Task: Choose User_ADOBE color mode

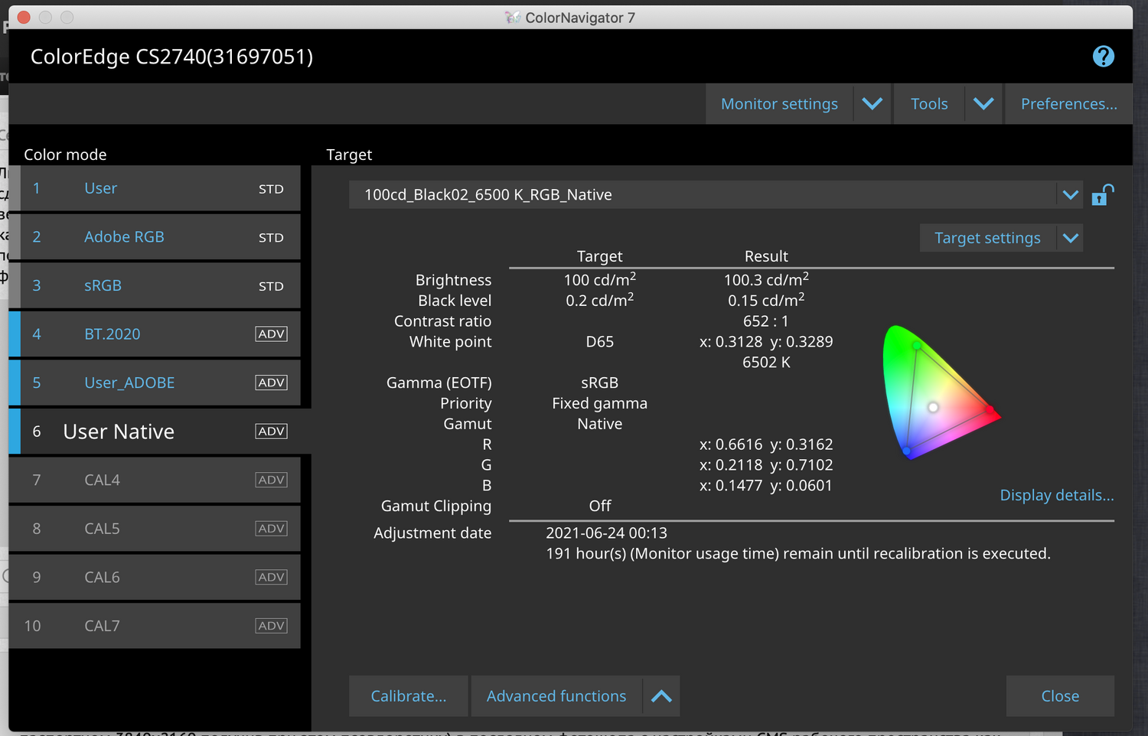Action: (160, 383)
